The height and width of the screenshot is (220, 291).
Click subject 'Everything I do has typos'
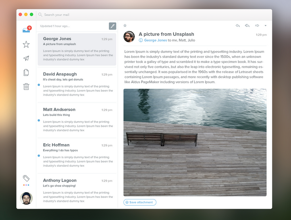tap(60, 150)
